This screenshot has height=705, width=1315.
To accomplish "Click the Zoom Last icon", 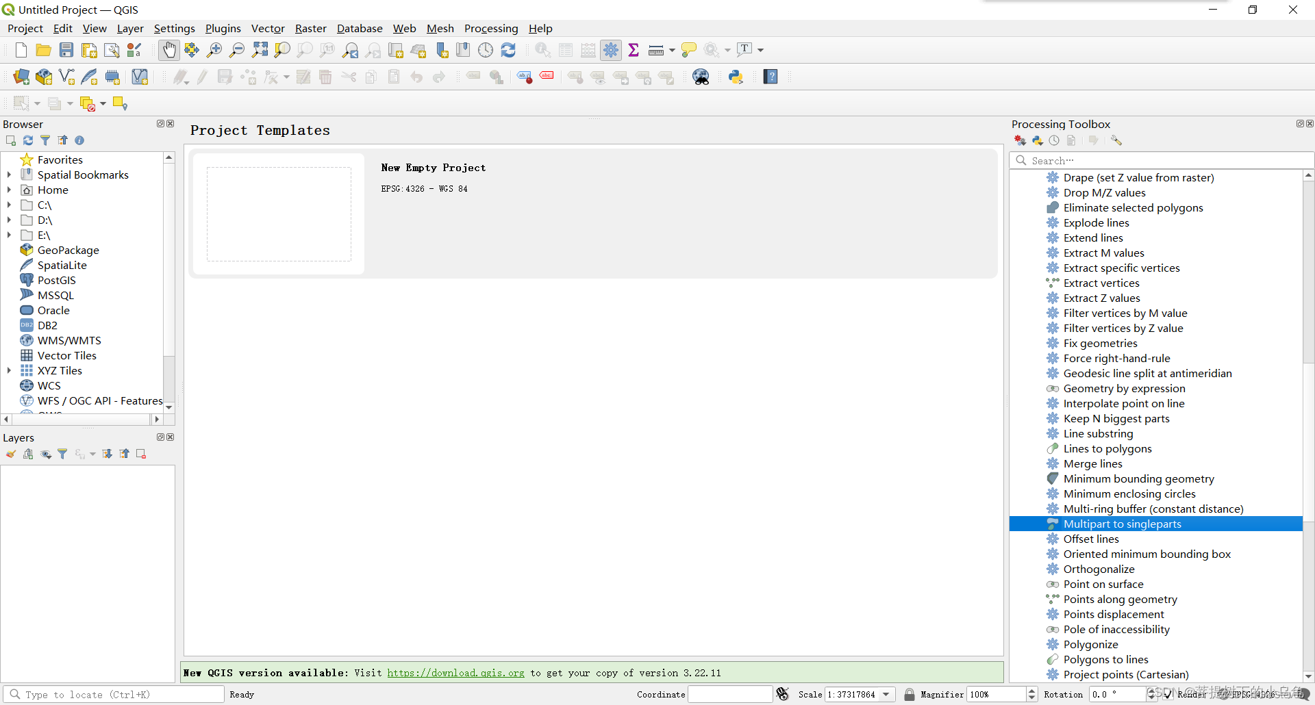I will click(x=350, y=50).
